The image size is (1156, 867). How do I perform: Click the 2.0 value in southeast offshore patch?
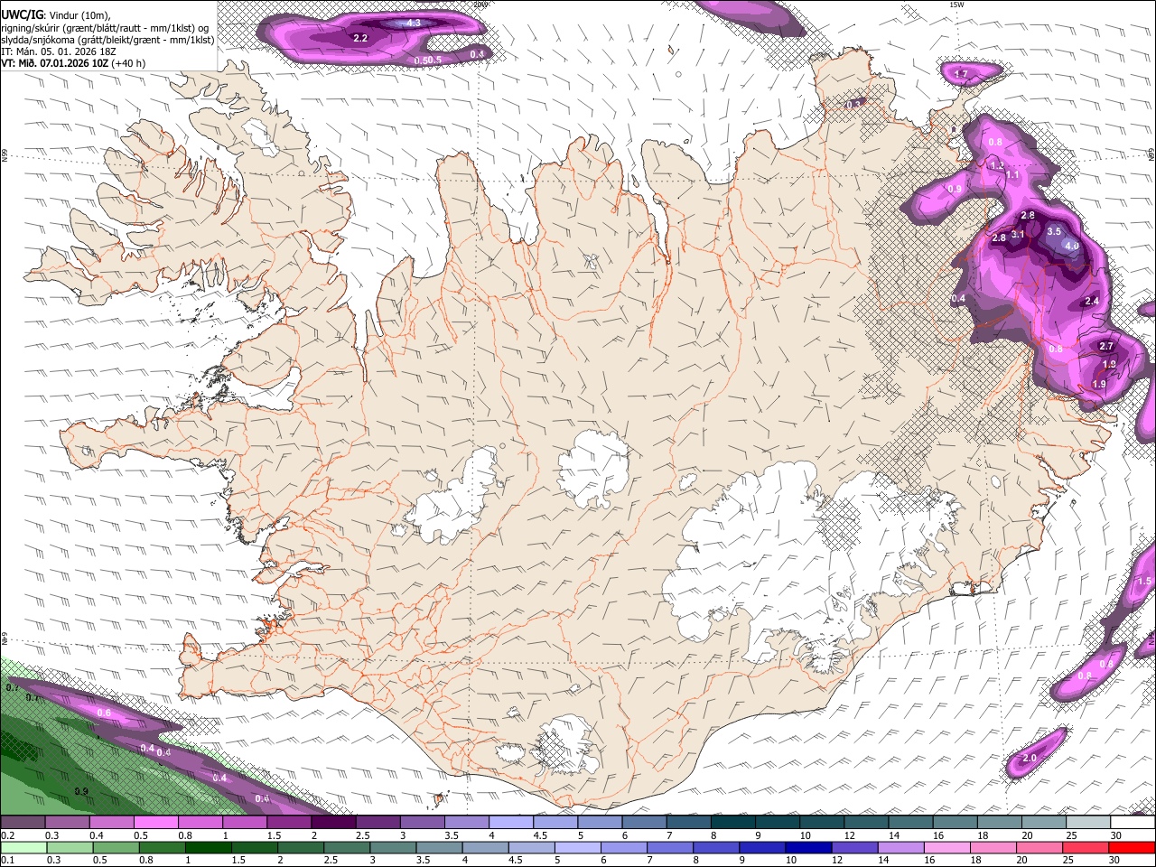1030,759
